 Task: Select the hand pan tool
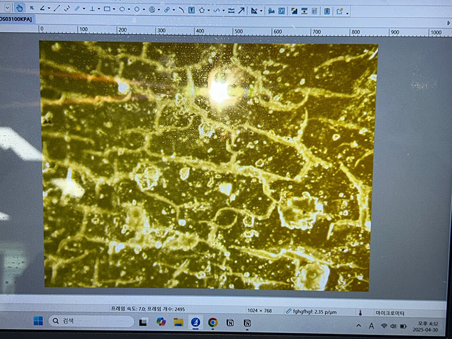tap(20, 9)
